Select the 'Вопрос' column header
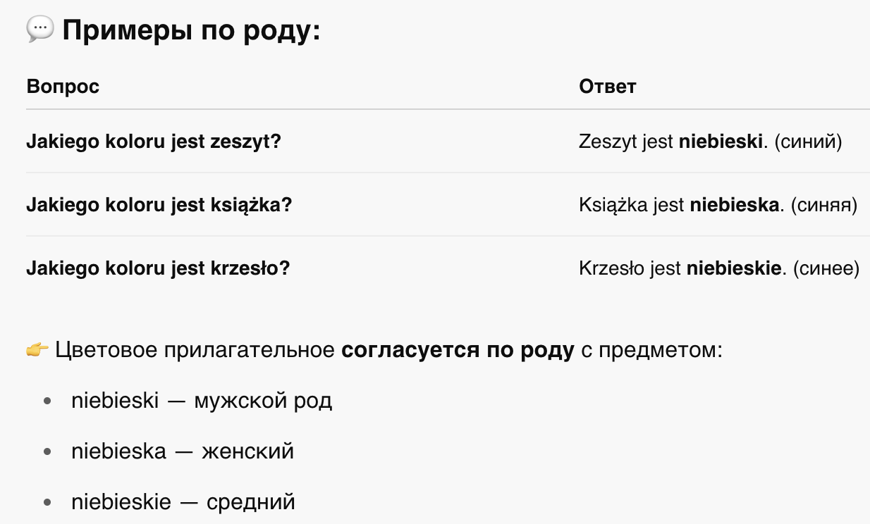870x524 pixels. [63, 87]
